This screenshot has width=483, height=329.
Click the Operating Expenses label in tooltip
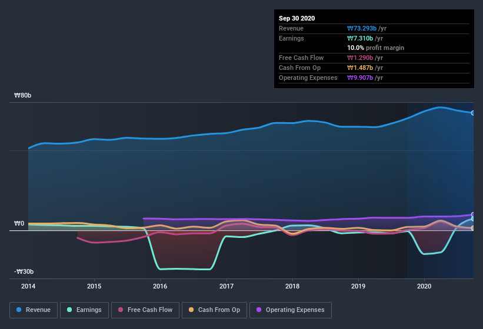pos(308,78)
